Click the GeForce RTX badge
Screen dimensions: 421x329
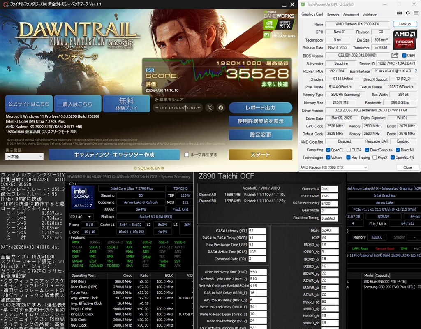(279, 24)
